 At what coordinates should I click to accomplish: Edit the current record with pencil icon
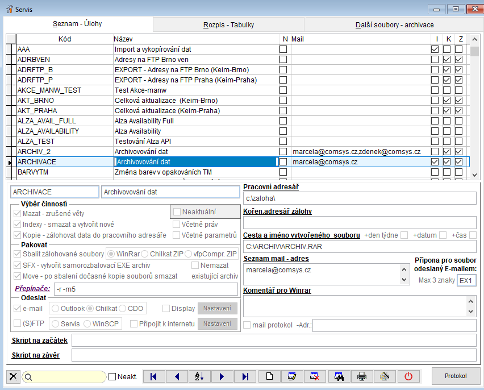tap(292, 376)
